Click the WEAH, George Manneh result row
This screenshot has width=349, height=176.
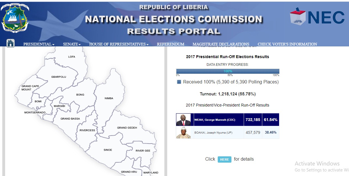(218, 120)
